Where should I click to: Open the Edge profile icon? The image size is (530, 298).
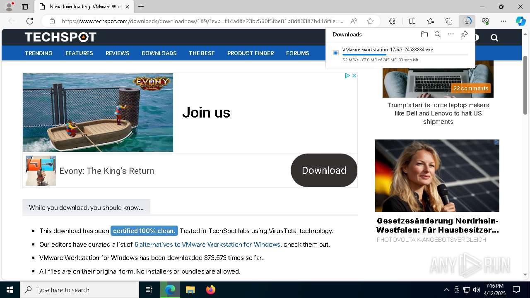pyautogui.click(x=9, y=7)
